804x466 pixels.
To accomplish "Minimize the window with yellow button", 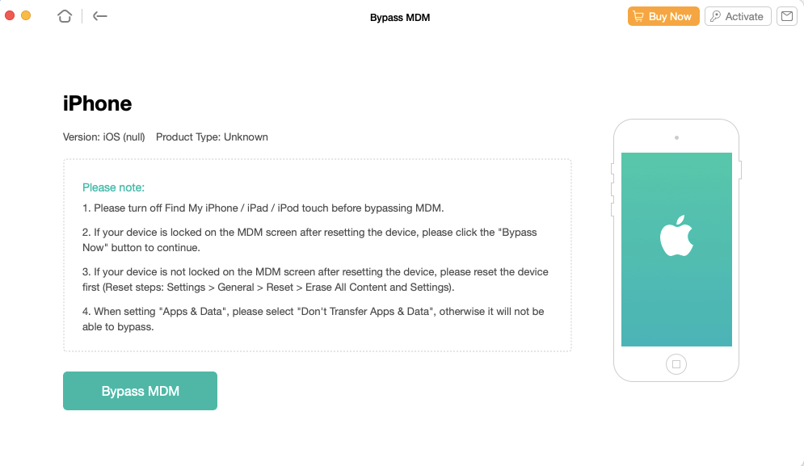I will click(x=26, y=15).
